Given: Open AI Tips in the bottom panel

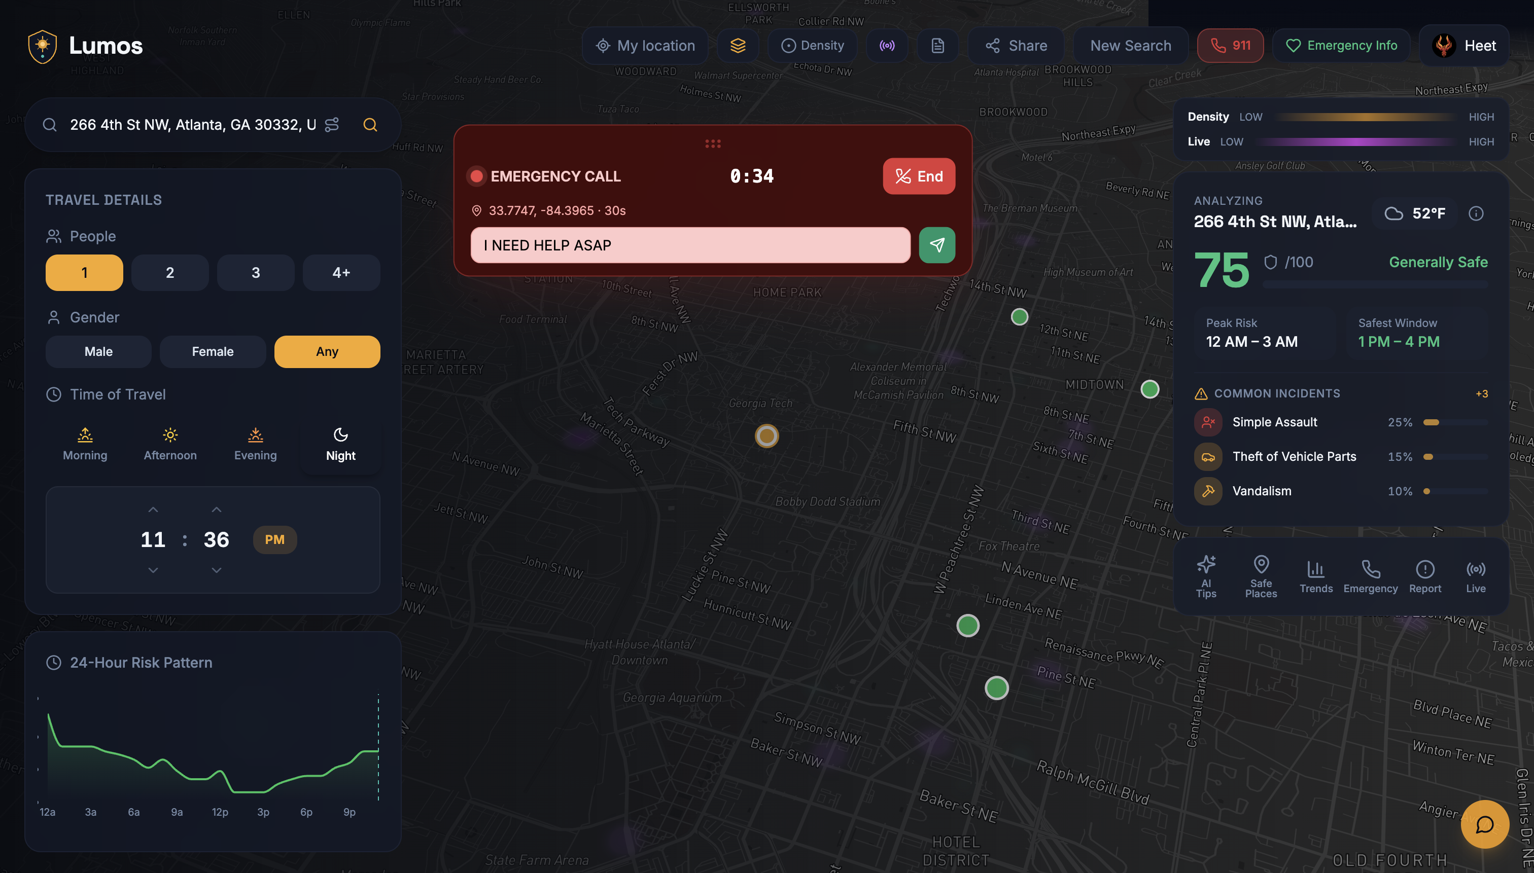Looking at the screenshot, I should (1206, 575).
